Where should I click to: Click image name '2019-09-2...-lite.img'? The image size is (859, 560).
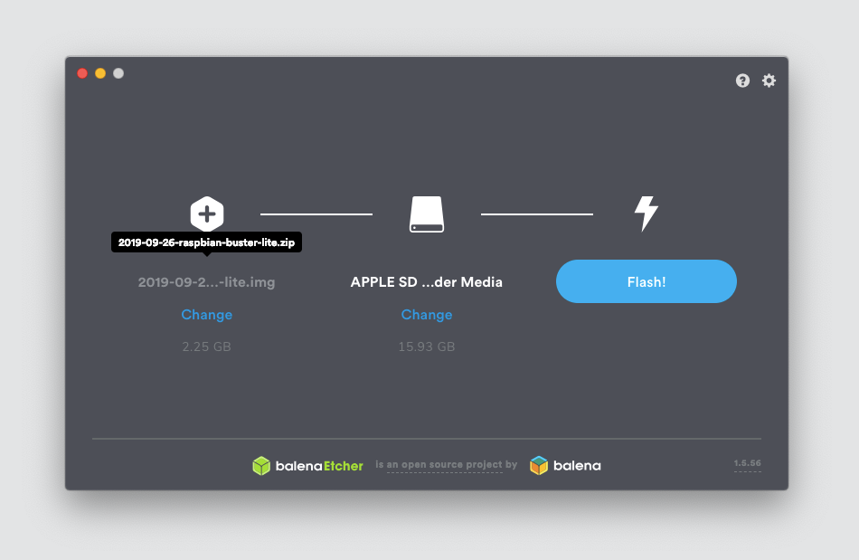pyautogui.click(x=206, y=282)
